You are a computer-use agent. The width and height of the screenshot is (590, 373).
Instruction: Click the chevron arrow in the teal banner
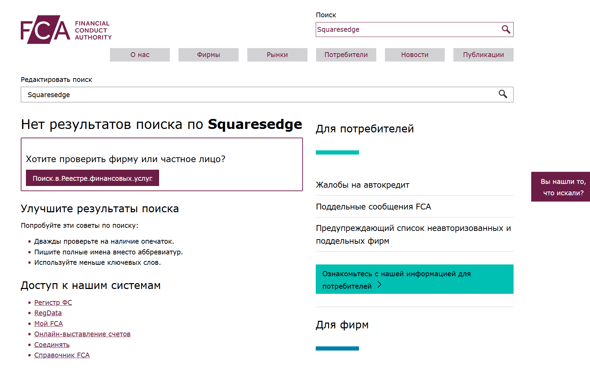tap(379, 285)
